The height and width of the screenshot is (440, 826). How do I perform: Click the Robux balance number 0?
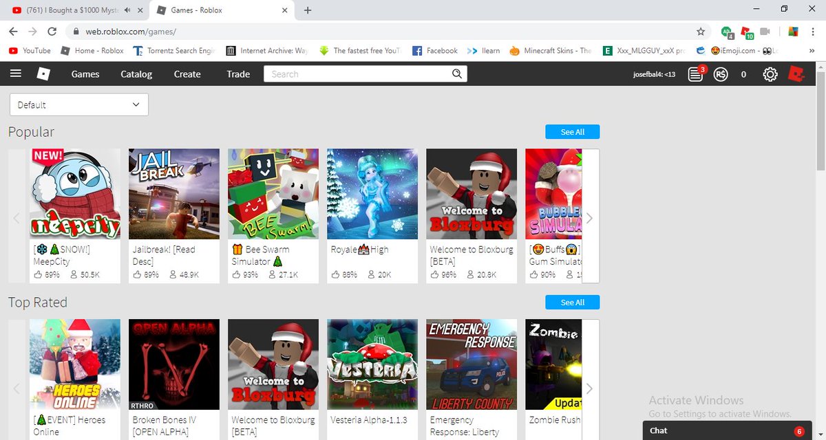tap(743, 74)
